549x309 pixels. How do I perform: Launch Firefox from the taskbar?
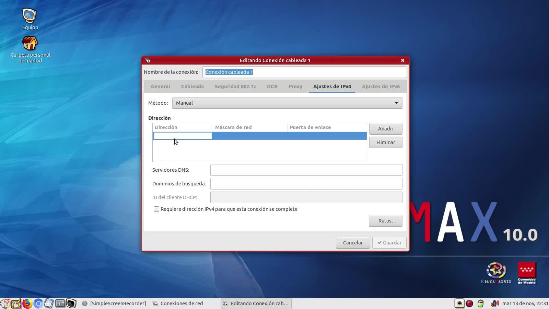coord(27,304)
